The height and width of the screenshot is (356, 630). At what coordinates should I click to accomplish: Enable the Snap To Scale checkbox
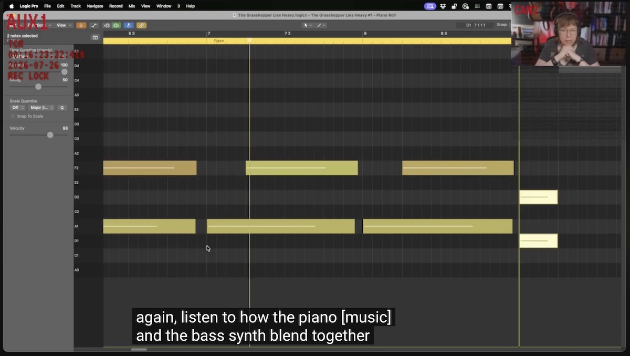[13, 116]
